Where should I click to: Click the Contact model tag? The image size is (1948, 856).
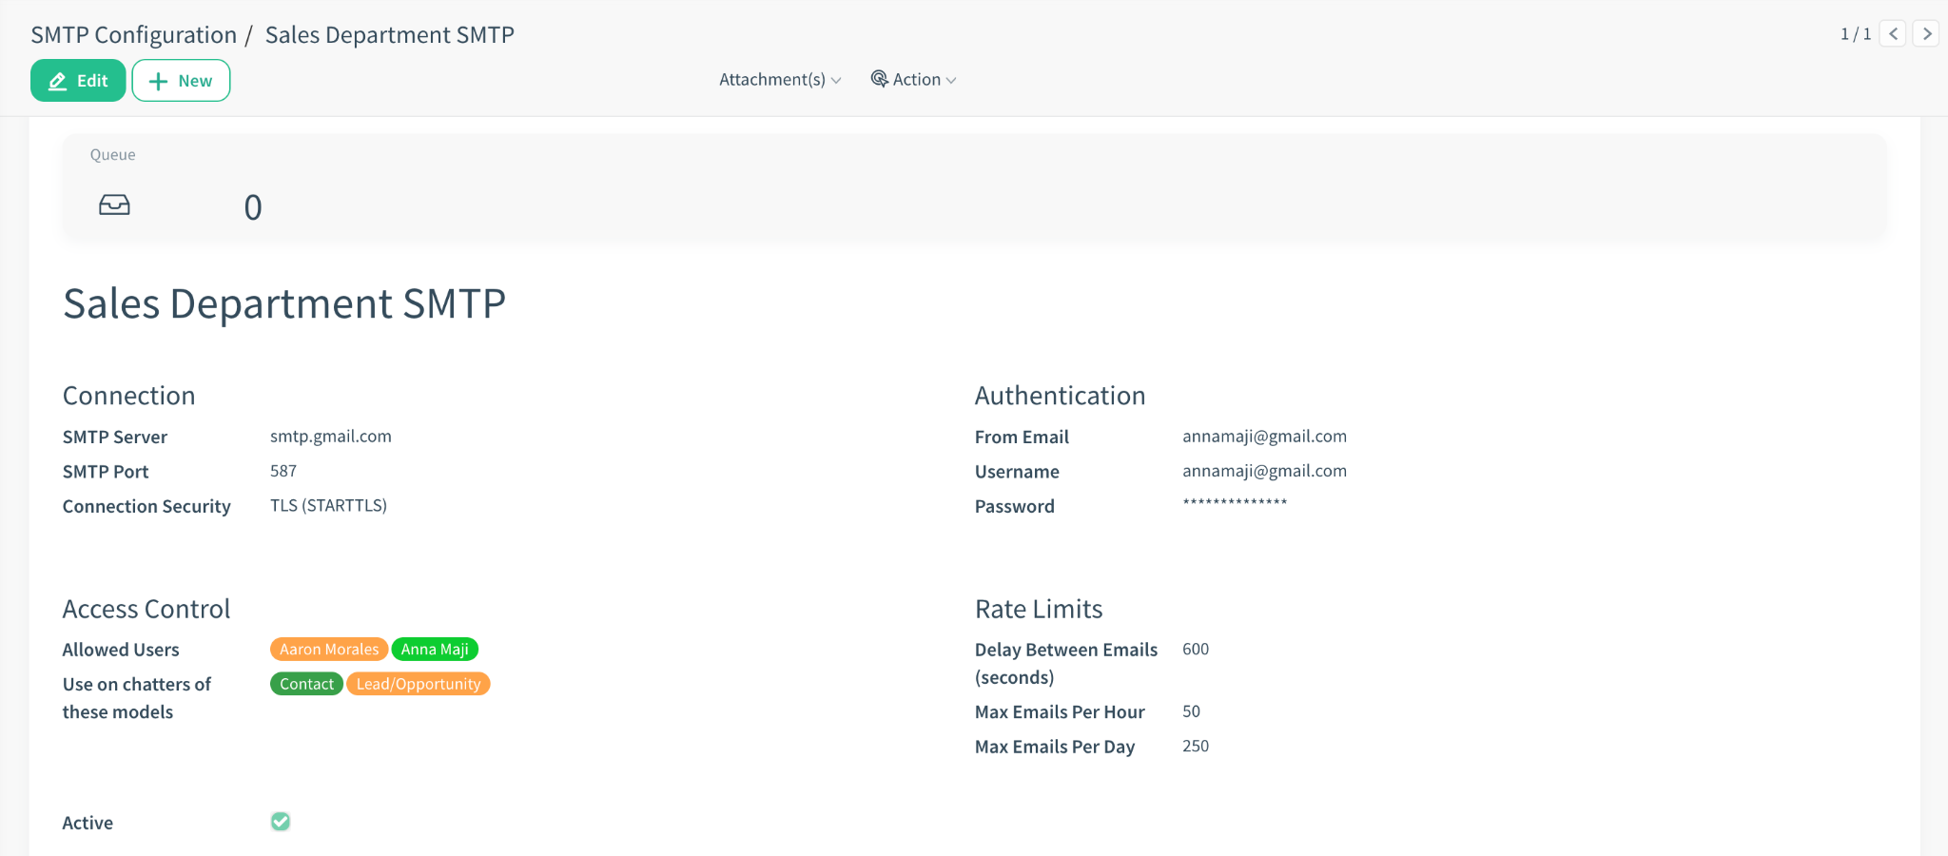tap(306, 684)
